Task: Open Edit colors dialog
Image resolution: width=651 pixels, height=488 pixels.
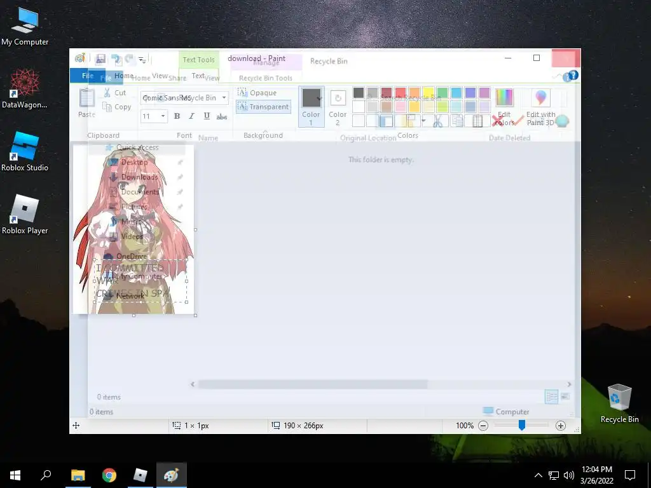Action: (504, 107)
